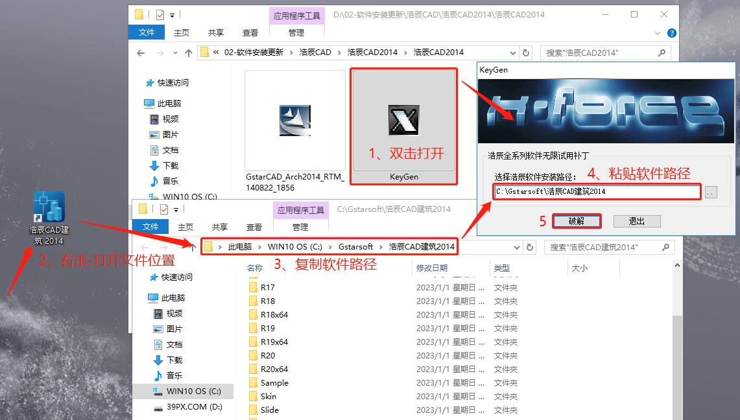
Task: Switch to the 查看 tab
Action: pos(250,32)
